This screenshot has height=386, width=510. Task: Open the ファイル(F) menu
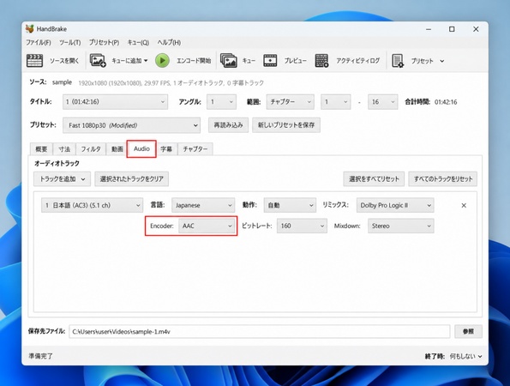(x=39, y=43)
